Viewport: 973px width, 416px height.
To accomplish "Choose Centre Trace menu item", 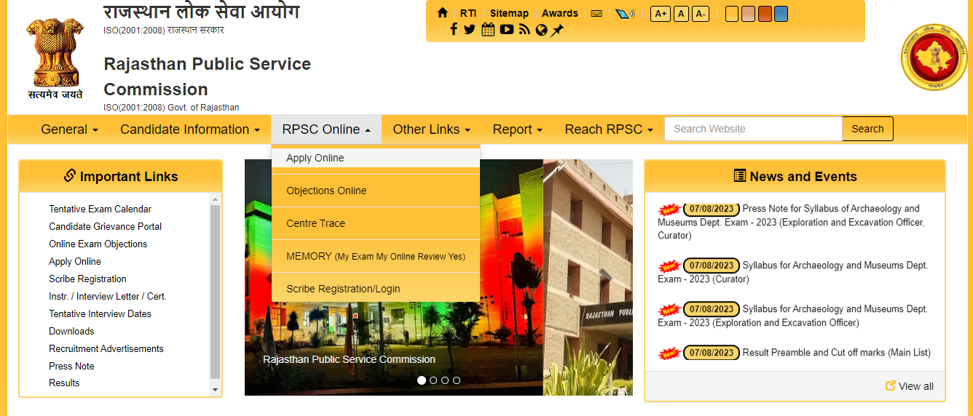I will tap(376, 223).
